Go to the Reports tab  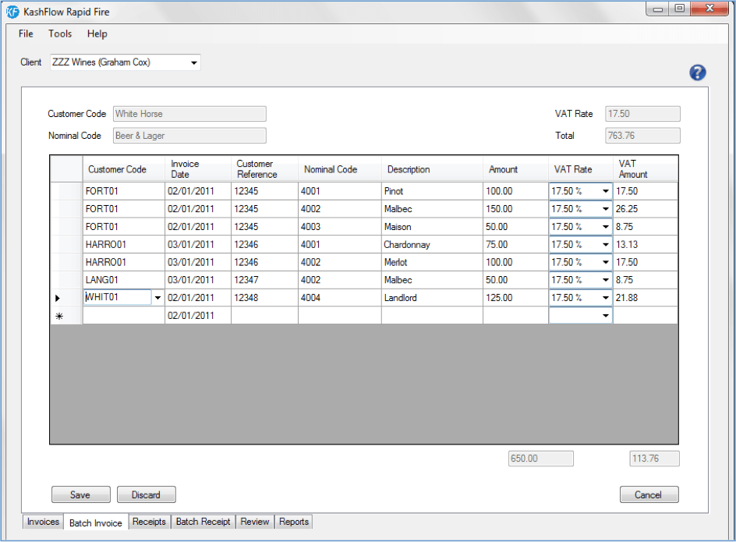click(294, 522)
